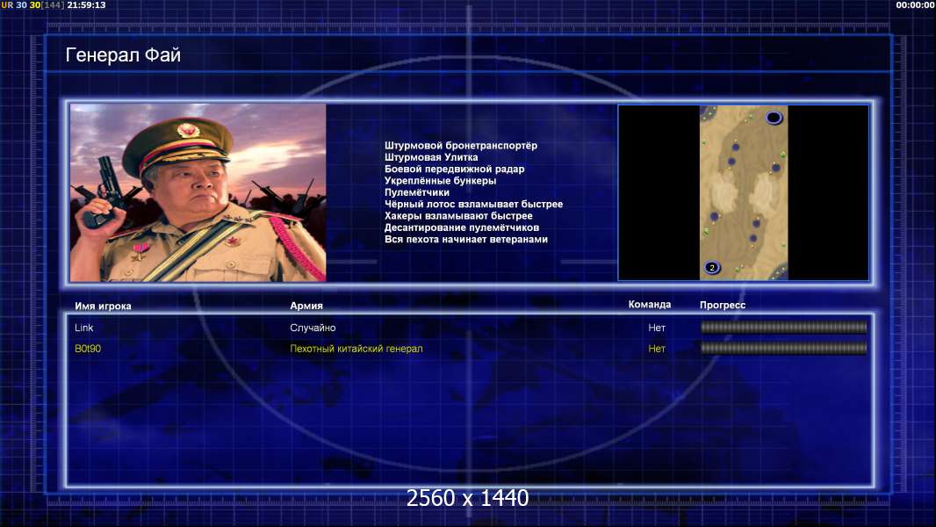Click "Хакеры взламывают быстрее" line
Viewport: 936px width, 527px height.
point(458,216)
